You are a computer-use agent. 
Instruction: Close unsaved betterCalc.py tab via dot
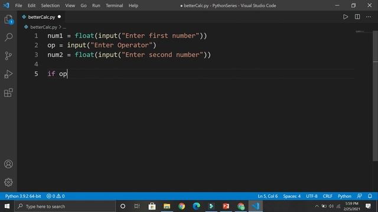click(59, 17)
